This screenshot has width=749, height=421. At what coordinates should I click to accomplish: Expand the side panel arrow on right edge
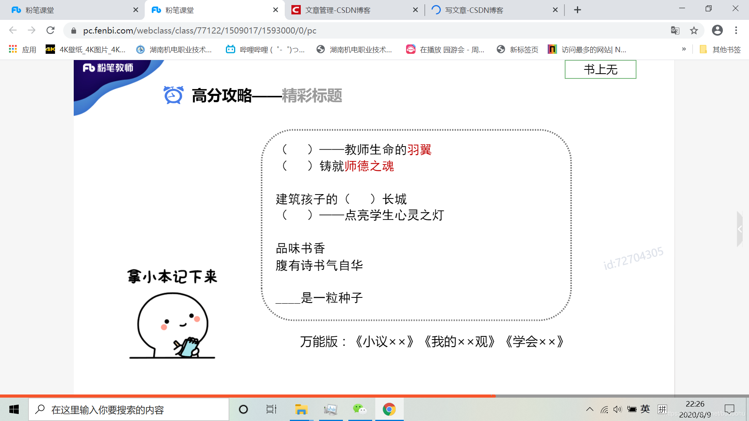(740, 229)
